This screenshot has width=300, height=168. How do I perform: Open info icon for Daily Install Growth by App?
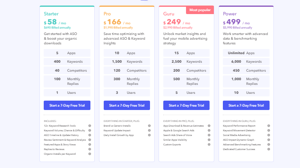149,135
